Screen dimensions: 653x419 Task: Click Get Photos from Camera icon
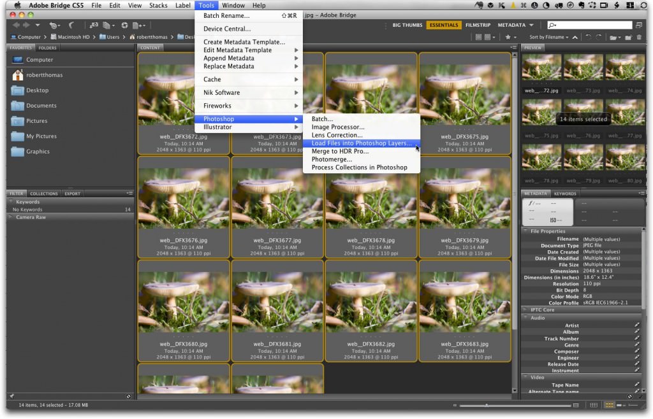point(94,25)
